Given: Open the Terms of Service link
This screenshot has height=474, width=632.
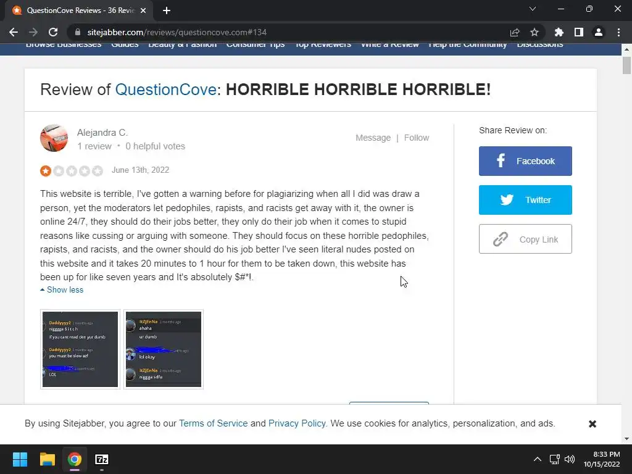Looking at the screenshot, I should (x=213, y=423).
